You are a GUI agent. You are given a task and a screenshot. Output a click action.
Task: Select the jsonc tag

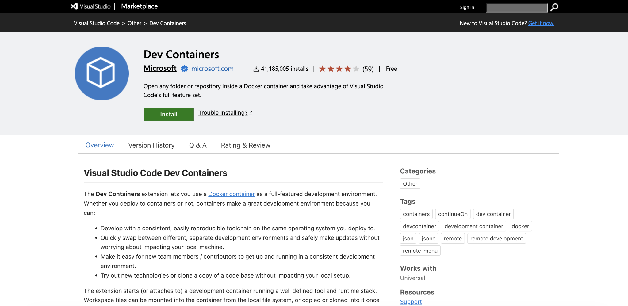coord(428,239)
